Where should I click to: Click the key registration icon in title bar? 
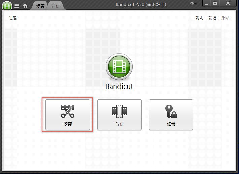(193, 3)
